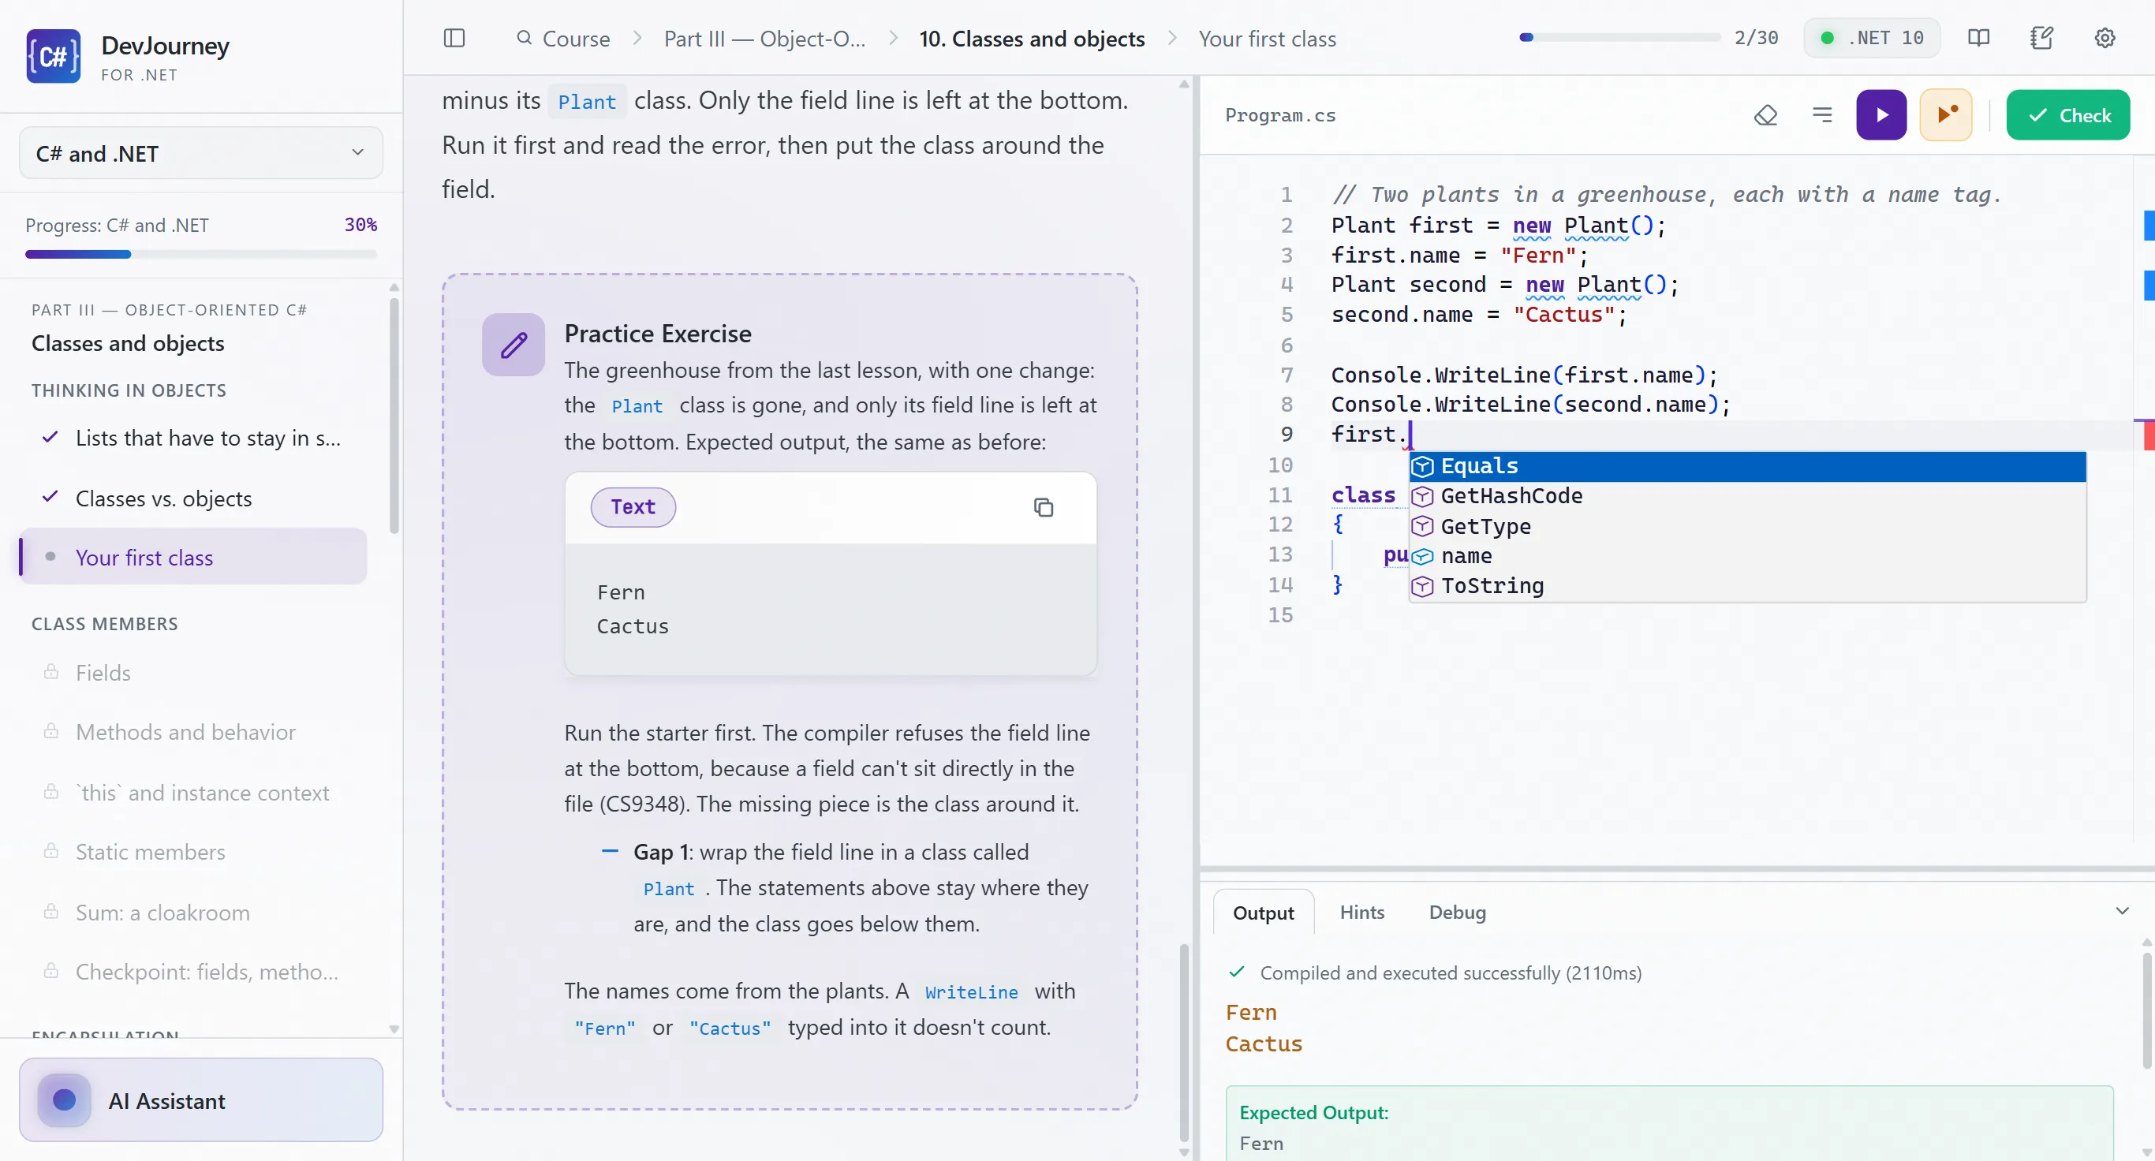Click the sidebar lesson list scrollbar
Screen dimensions: 2155x1161
394,416
